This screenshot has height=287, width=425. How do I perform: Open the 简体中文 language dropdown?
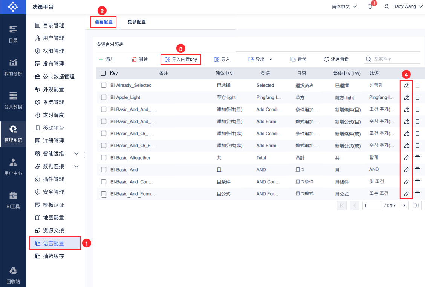pos(344,6)
